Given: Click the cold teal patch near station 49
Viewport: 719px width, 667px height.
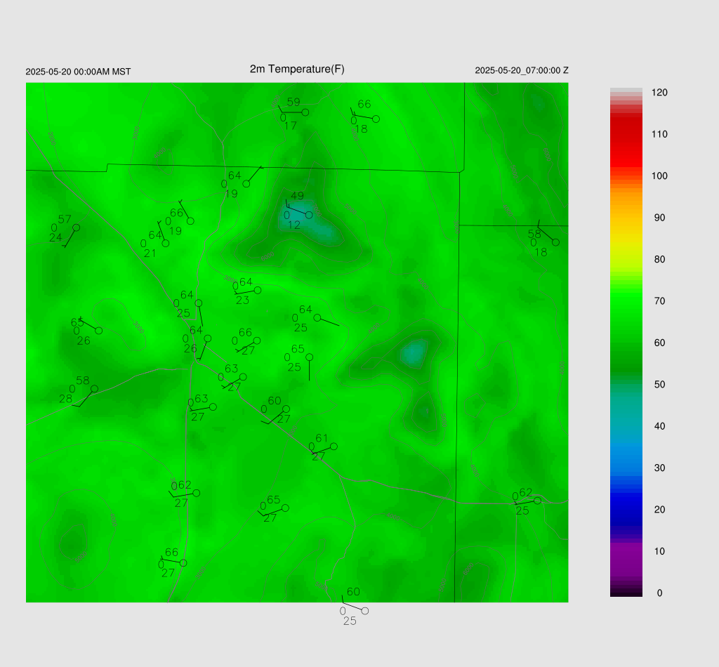Looking at the screenshot, I should (x=312, y=221).
